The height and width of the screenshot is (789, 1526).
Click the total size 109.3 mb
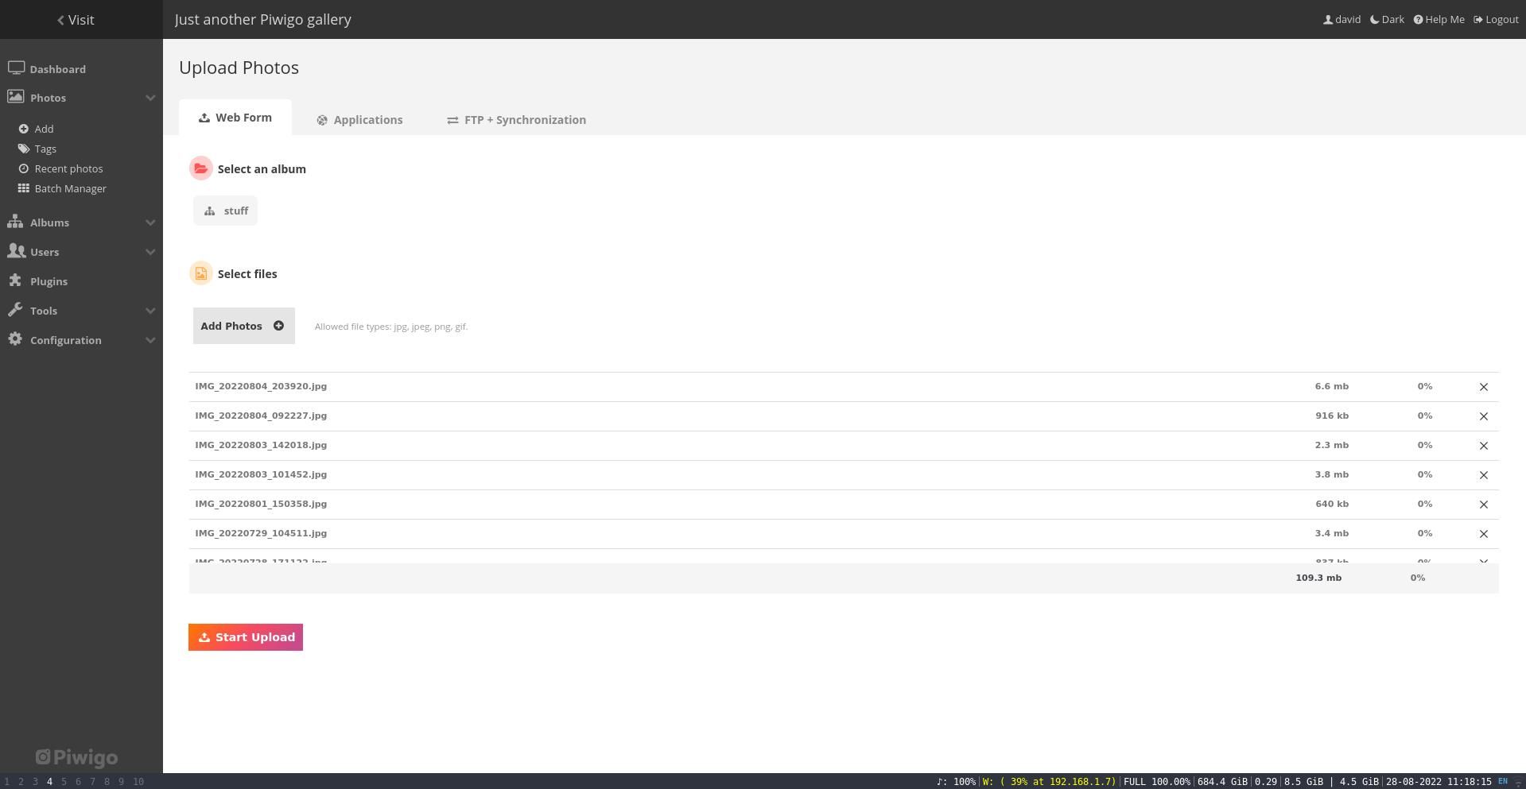pos(1318,578)
